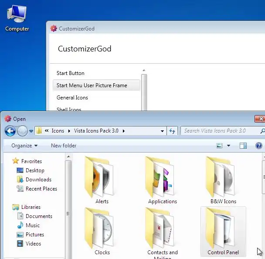Click the file list vertical scrollbar

(x=264, y=177)
